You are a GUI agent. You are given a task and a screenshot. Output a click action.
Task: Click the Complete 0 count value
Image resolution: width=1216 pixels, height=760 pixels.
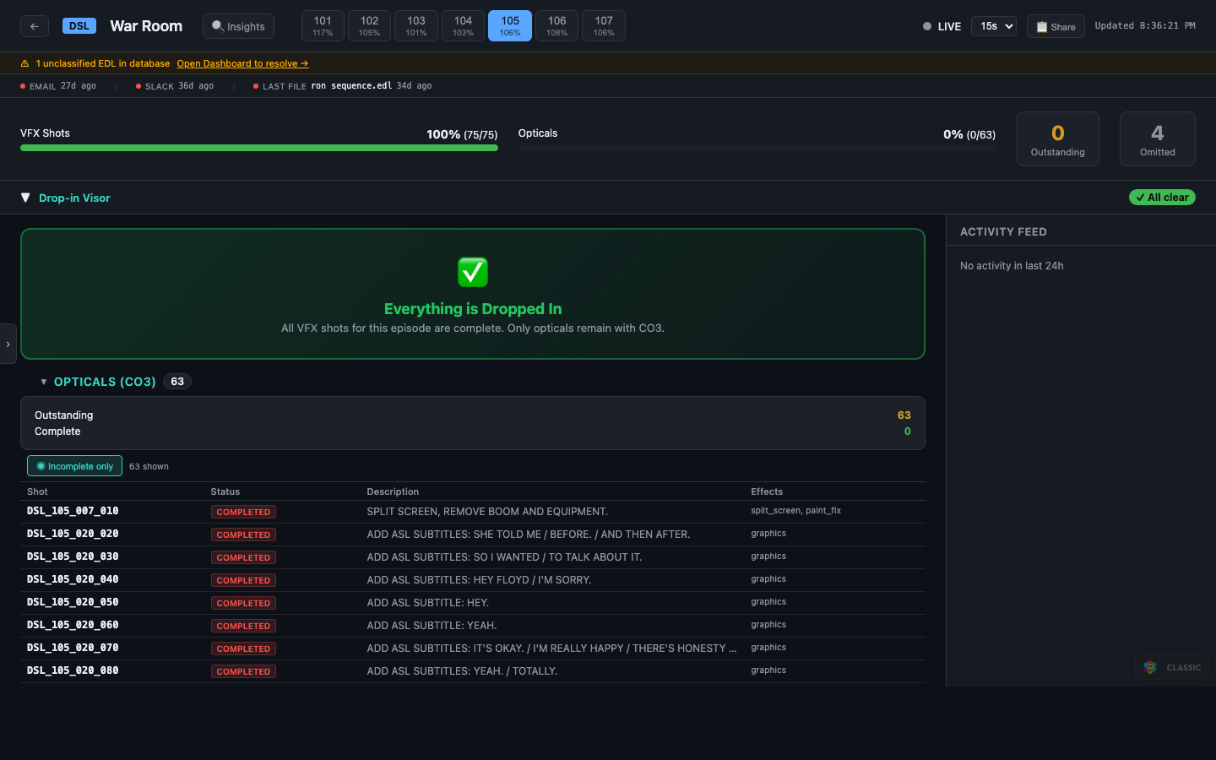point(908,432)
